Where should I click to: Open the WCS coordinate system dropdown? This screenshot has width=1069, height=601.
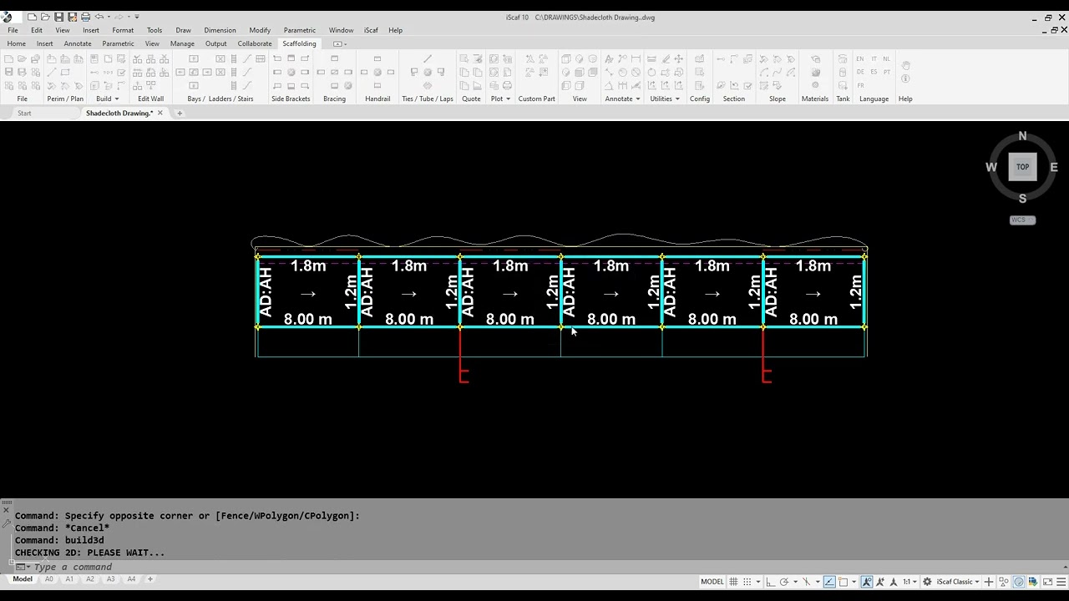coord(1022,220)
